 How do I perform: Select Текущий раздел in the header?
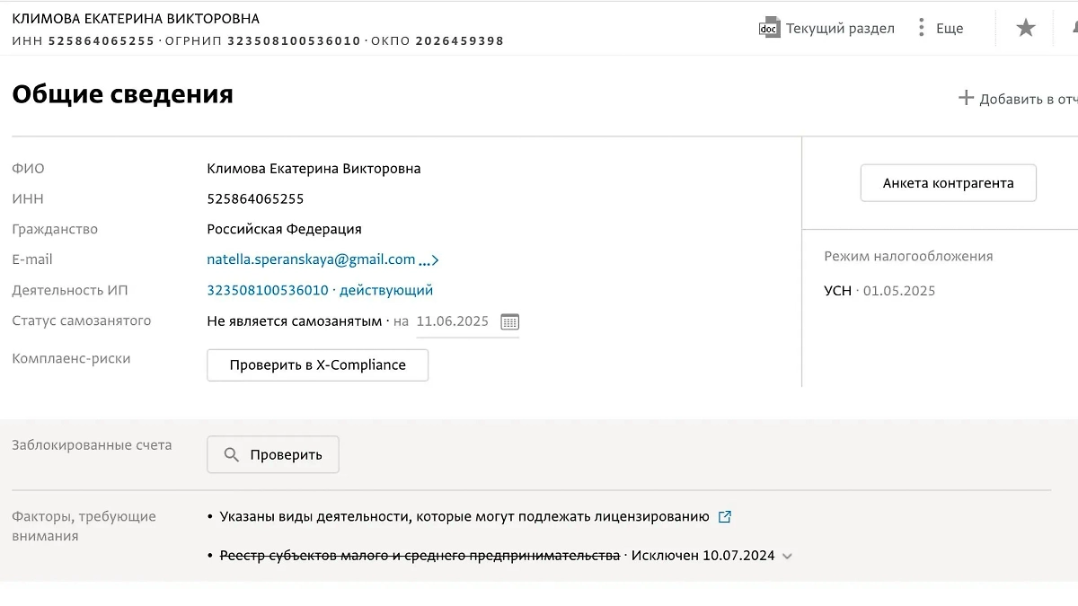pyautogui.click(x=839, y=28)
